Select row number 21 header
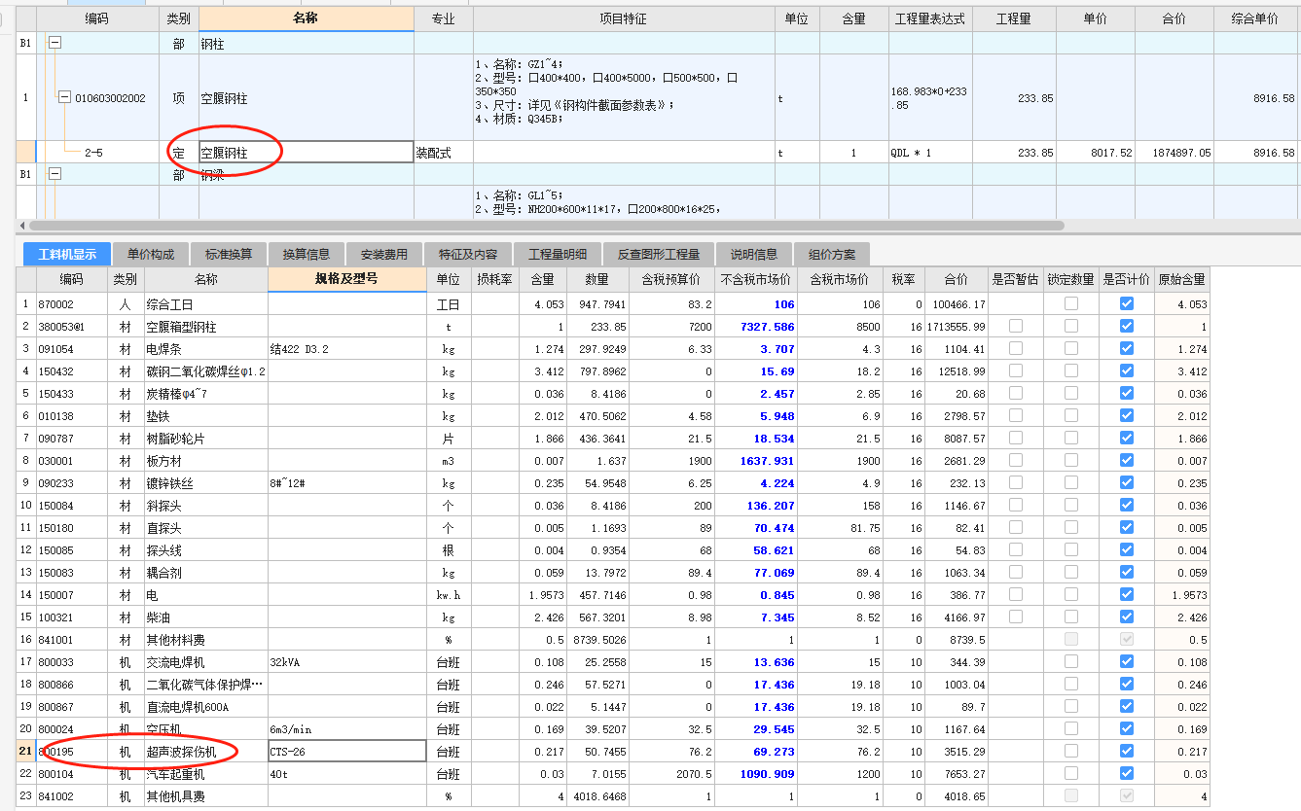The image size is (1301, 811). point(25,751)
